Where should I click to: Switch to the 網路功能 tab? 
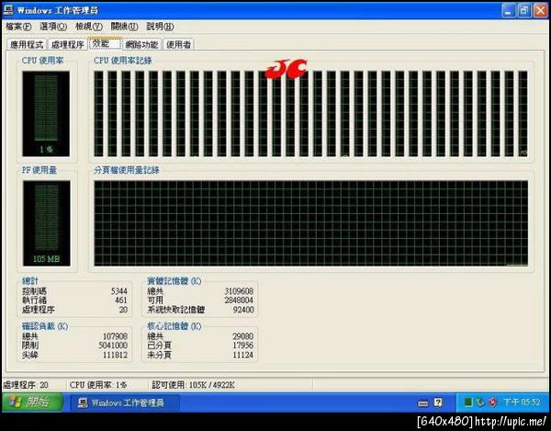(x=142, y=45)
